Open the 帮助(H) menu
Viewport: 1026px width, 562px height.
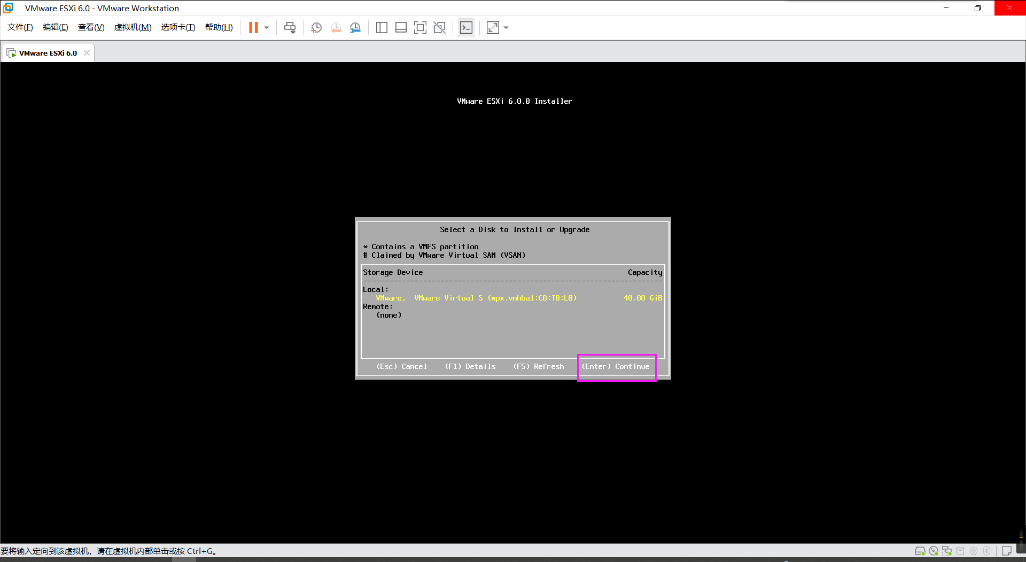(x=219, y=27)
